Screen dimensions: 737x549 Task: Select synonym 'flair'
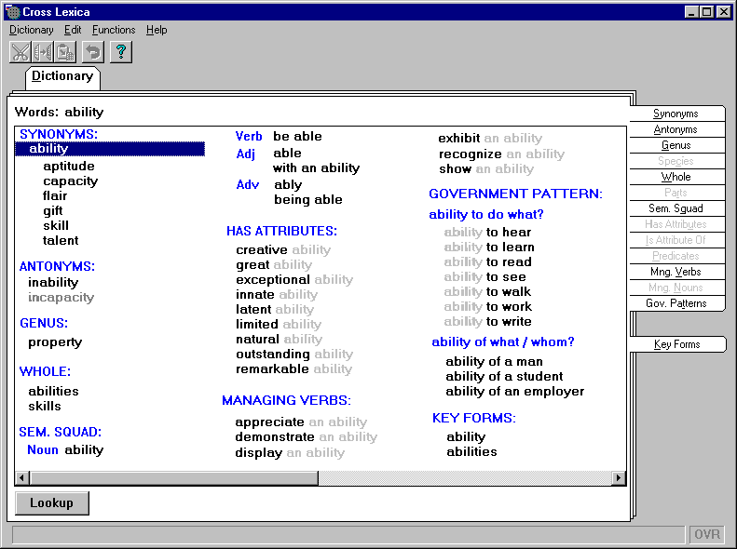point(55,195)
